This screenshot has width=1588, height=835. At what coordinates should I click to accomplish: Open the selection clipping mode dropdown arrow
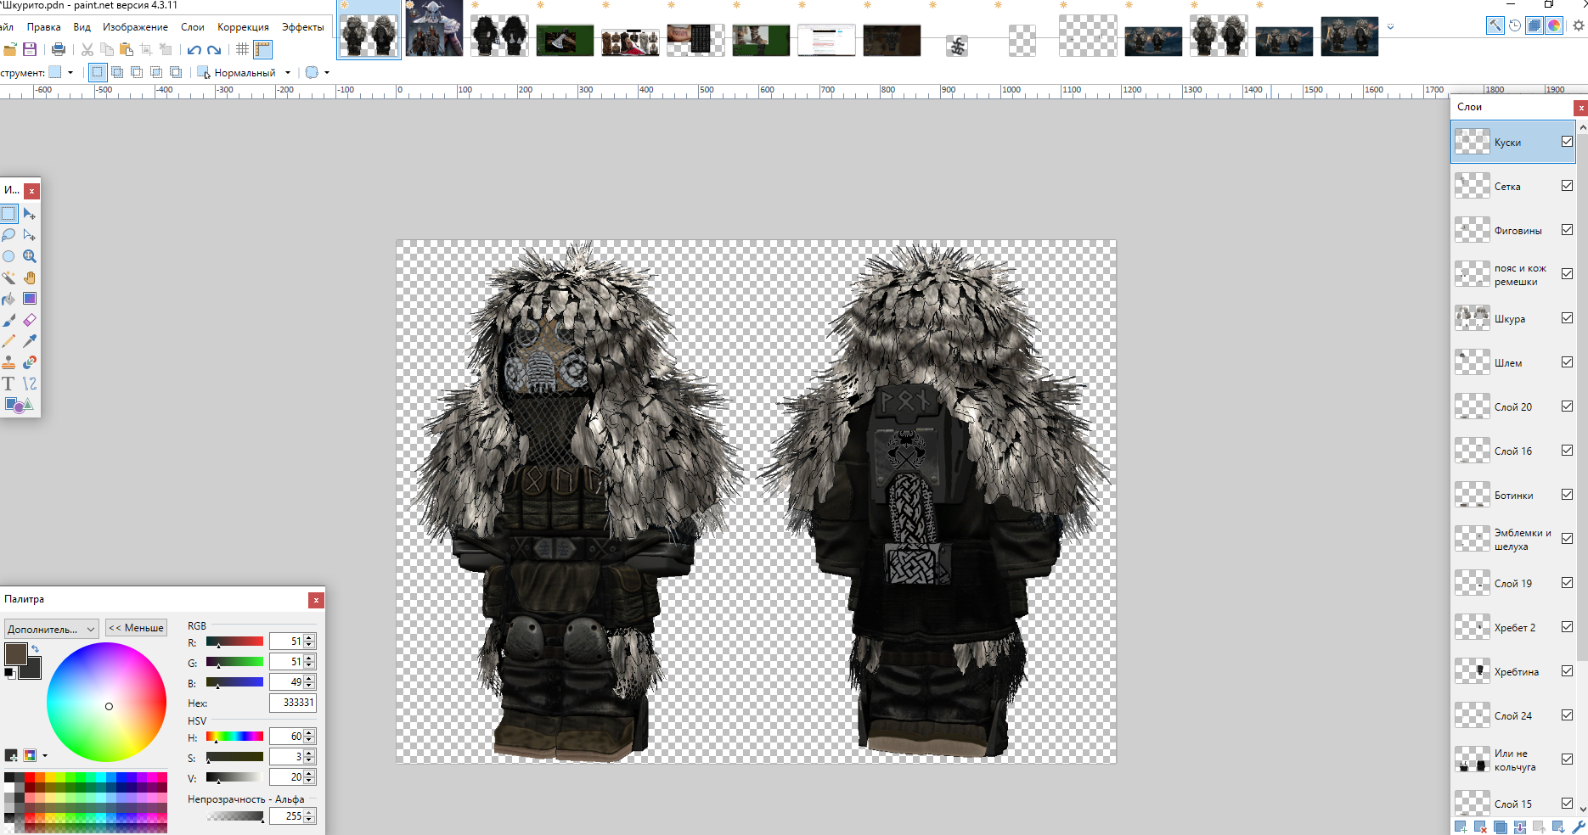(x=327, y=73)
